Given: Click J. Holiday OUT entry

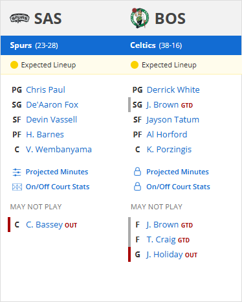Looking at the screenshot, I should tap(171, 255).
